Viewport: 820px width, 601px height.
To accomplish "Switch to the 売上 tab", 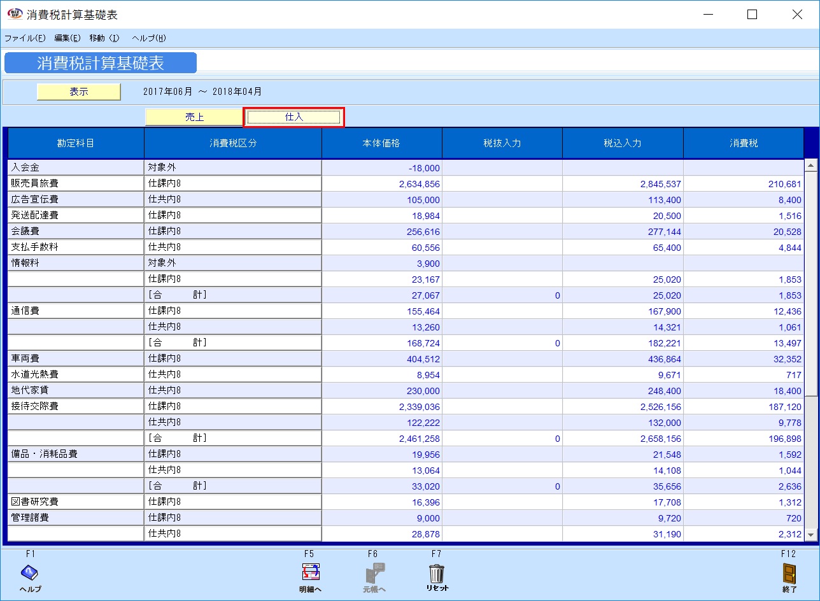I will coord(194,117).
